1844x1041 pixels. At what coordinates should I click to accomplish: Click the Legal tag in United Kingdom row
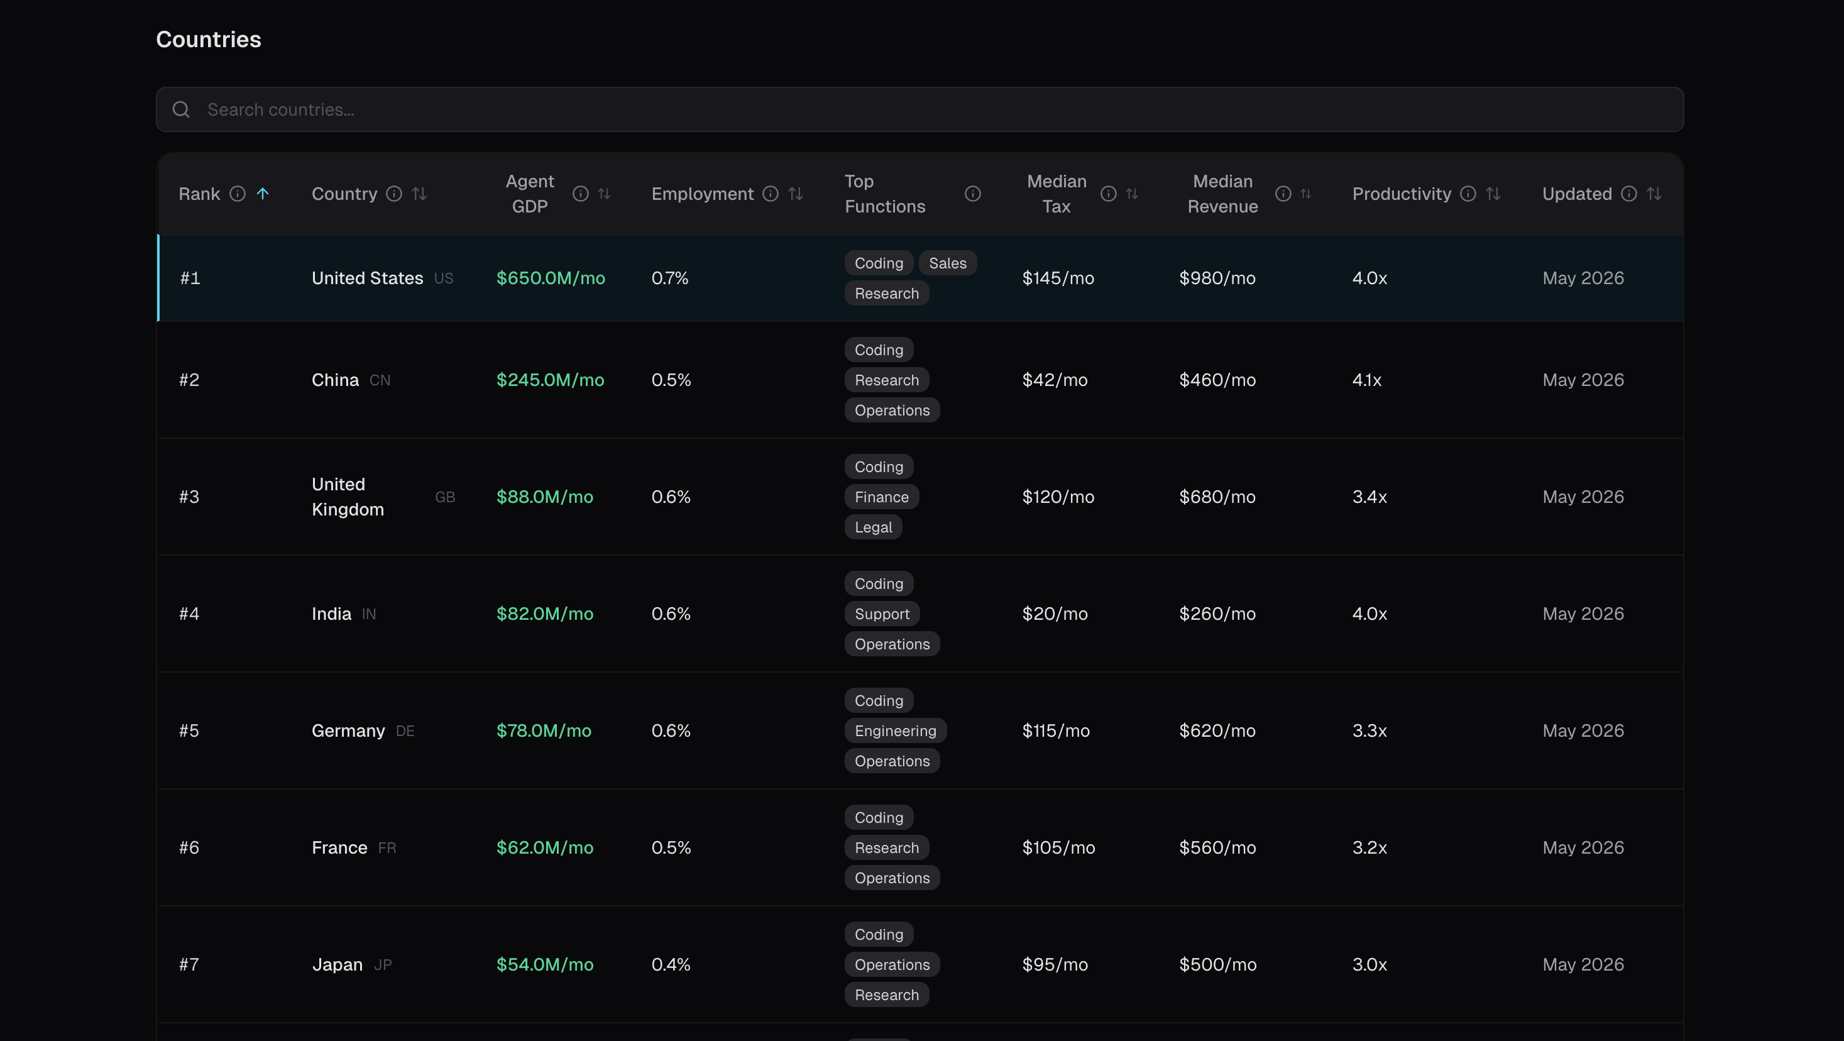coord(874,527)
